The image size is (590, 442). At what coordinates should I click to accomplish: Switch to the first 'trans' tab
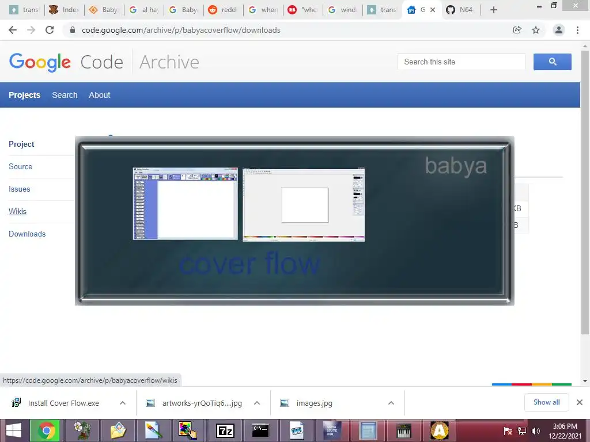24,10
